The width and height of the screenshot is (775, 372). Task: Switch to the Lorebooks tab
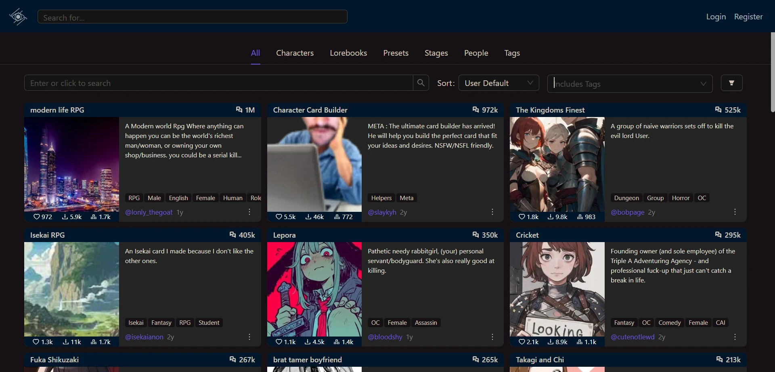coord(348,53)
